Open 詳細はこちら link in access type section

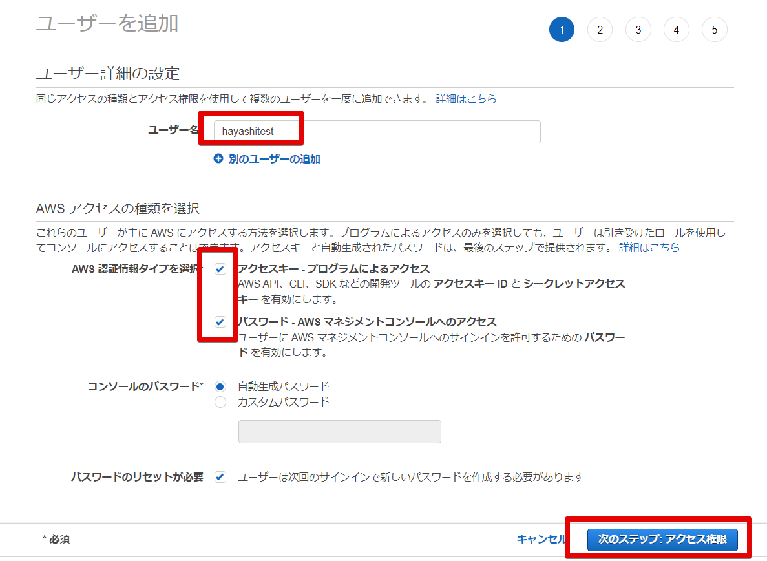(x=649, y=248)
